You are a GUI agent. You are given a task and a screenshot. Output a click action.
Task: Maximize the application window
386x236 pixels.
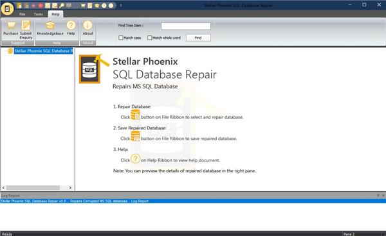point(364,5)
